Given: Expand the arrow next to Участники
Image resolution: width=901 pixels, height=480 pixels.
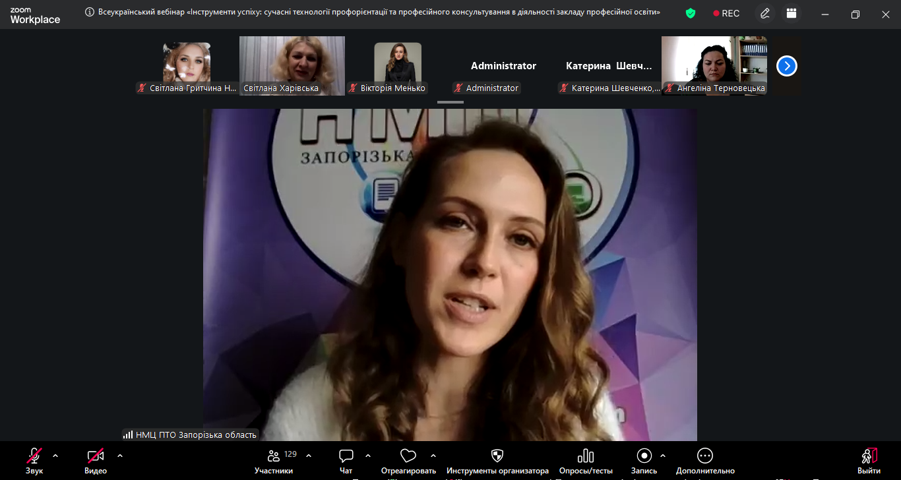Looking at the screenshot, I should pos(309,456).
